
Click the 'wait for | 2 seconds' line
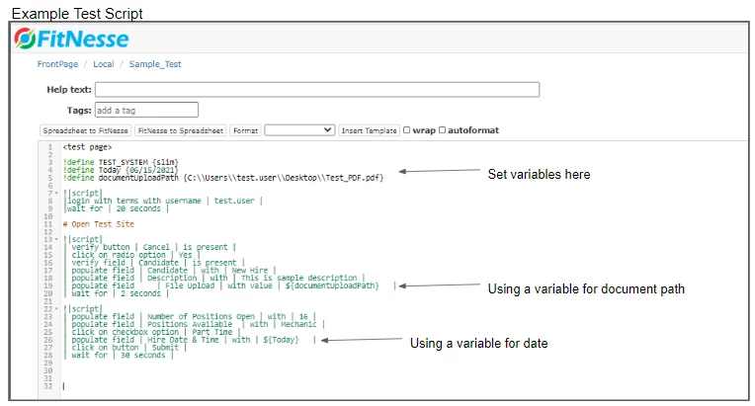click(116, 293)
